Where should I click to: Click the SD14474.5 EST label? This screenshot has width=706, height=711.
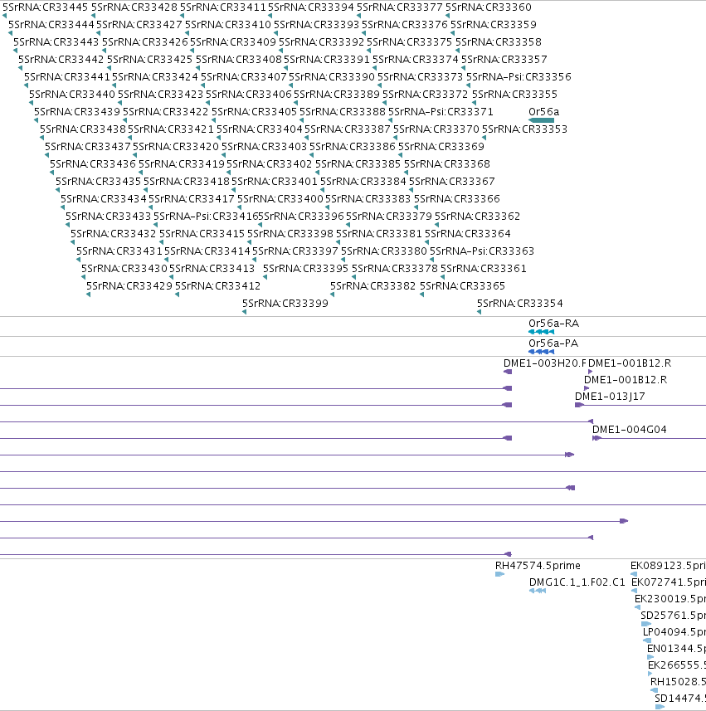pyautogui.click(x=680, y=699)
